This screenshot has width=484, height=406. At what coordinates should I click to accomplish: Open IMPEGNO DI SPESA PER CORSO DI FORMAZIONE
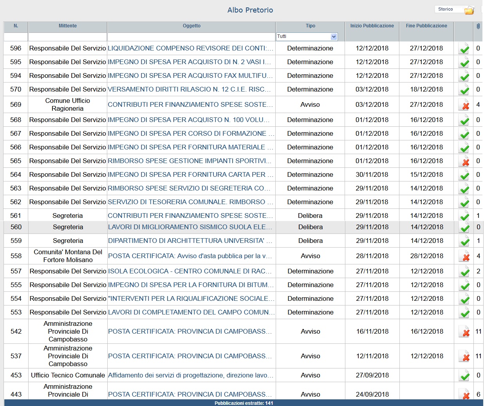pos(191,133)
